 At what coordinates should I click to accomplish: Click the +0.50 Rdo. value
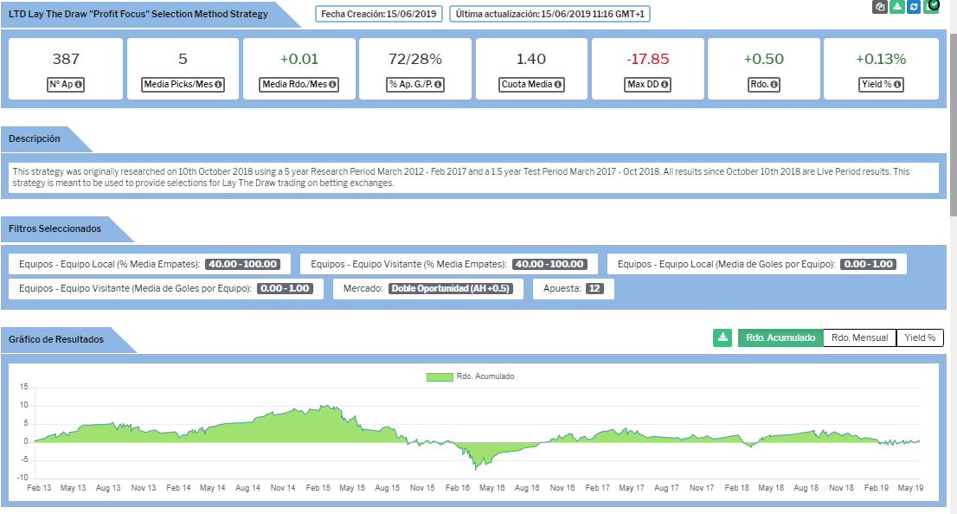[x=763, y=59]
